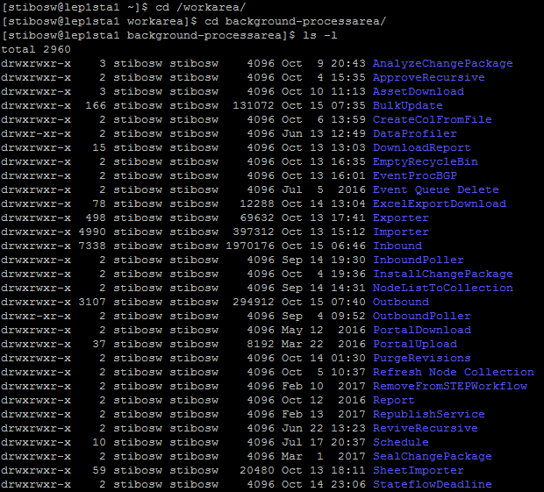Screen dimensions: 544x492
Task: Click the date 'May 12' of PortalDownload
Action: click(x=302, y=330)
